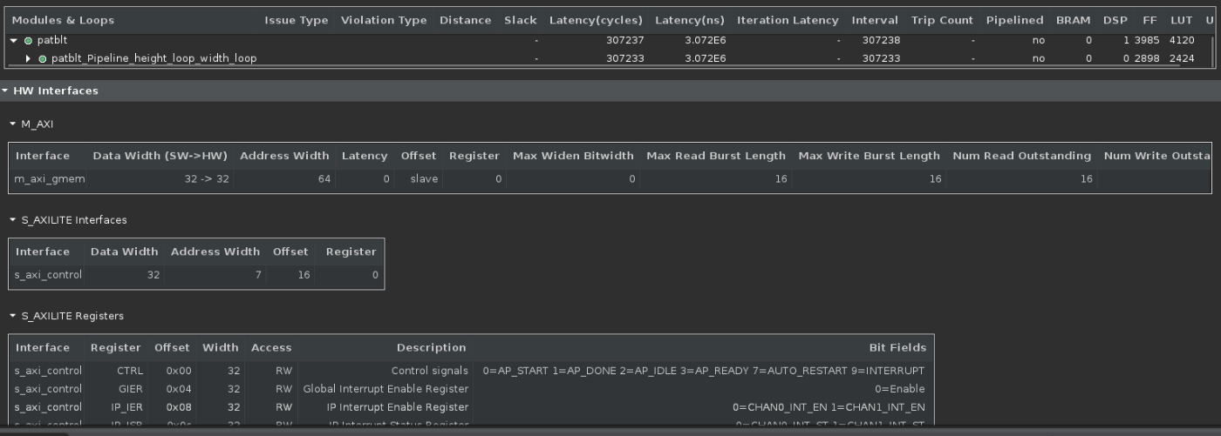Viewport: 1221px width, 436px height.
Task: Click the Data Width (SW->HW) header
Action: [x=160, y=156]
